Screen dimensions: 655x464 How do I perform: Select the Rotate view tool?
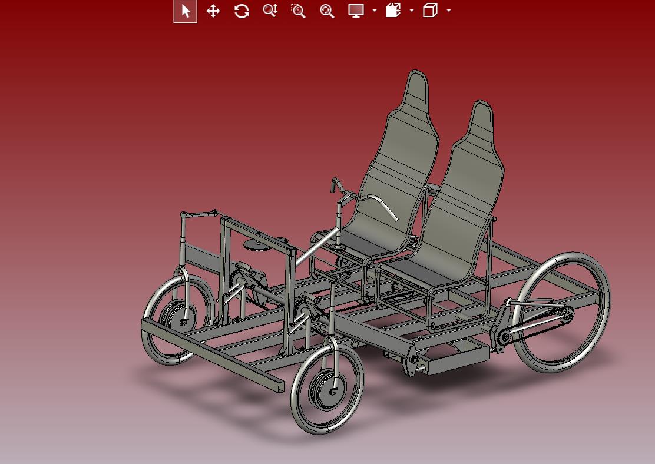pos(242,11)
